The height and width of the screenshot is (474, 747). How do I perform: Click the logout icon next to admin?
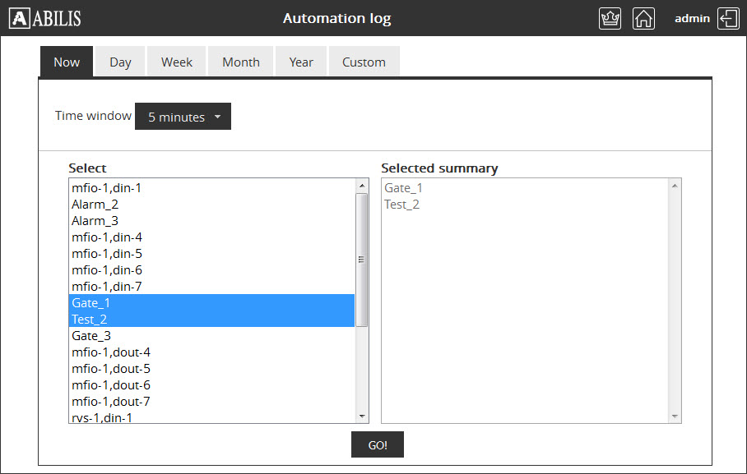coord(728,19)
